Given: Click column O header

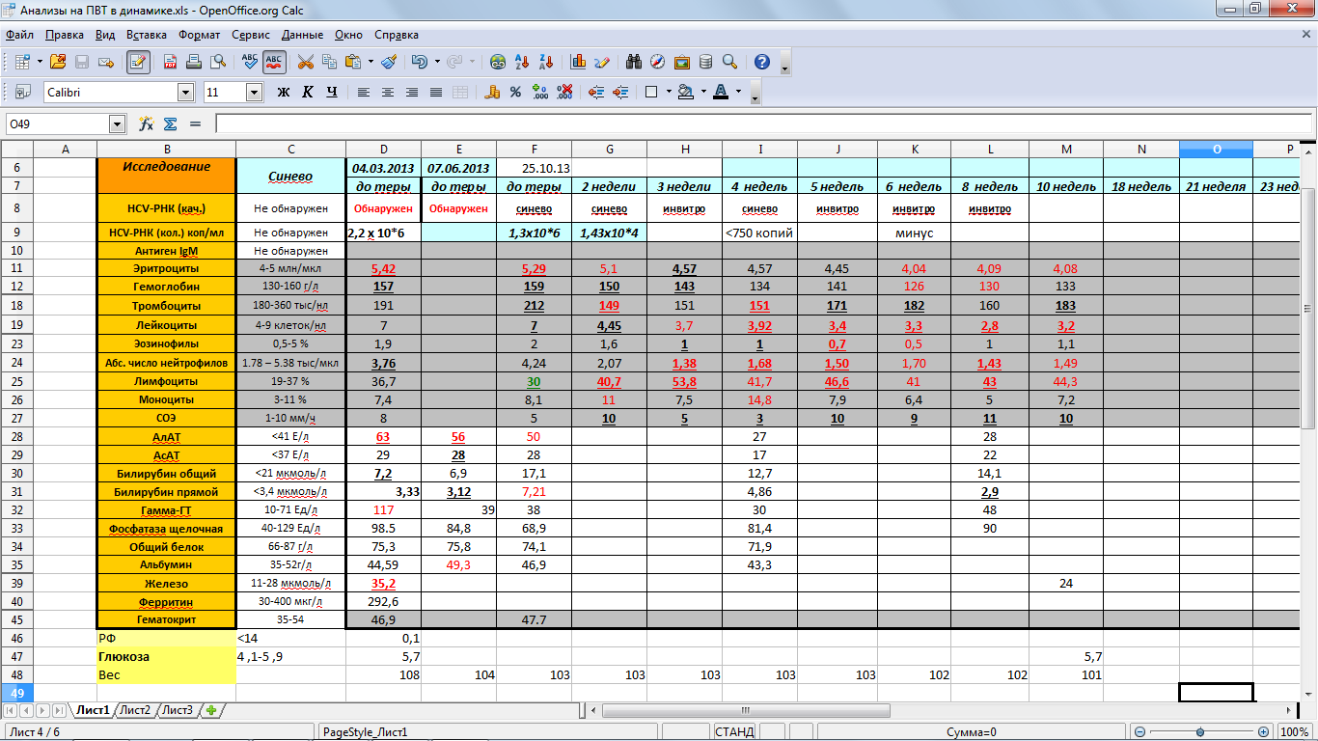Looking at the screenshot, I should tap(1216, 149).
